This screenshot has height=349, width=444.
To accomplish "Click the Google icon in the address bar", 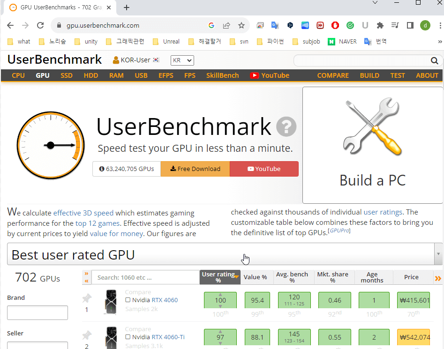I will [211, 25].
